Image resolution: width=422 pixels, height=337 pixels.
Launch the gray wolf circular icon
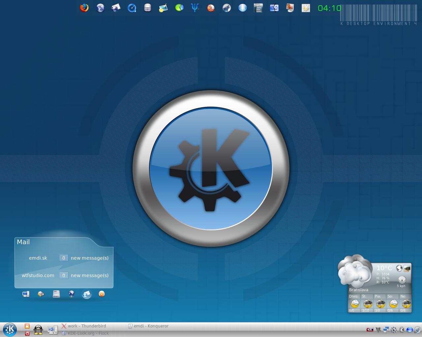pos(227,8)
